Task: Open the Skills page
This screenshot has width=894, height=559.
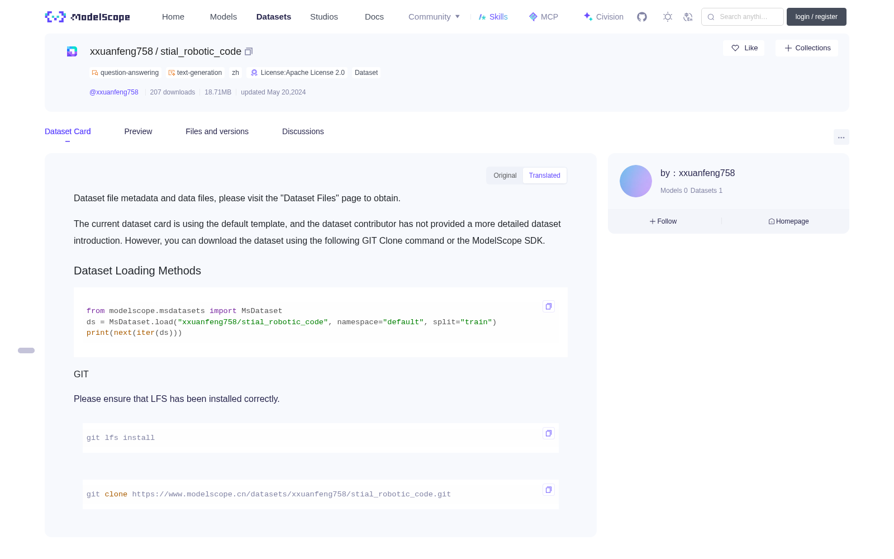Action: (x=493, y=17)
